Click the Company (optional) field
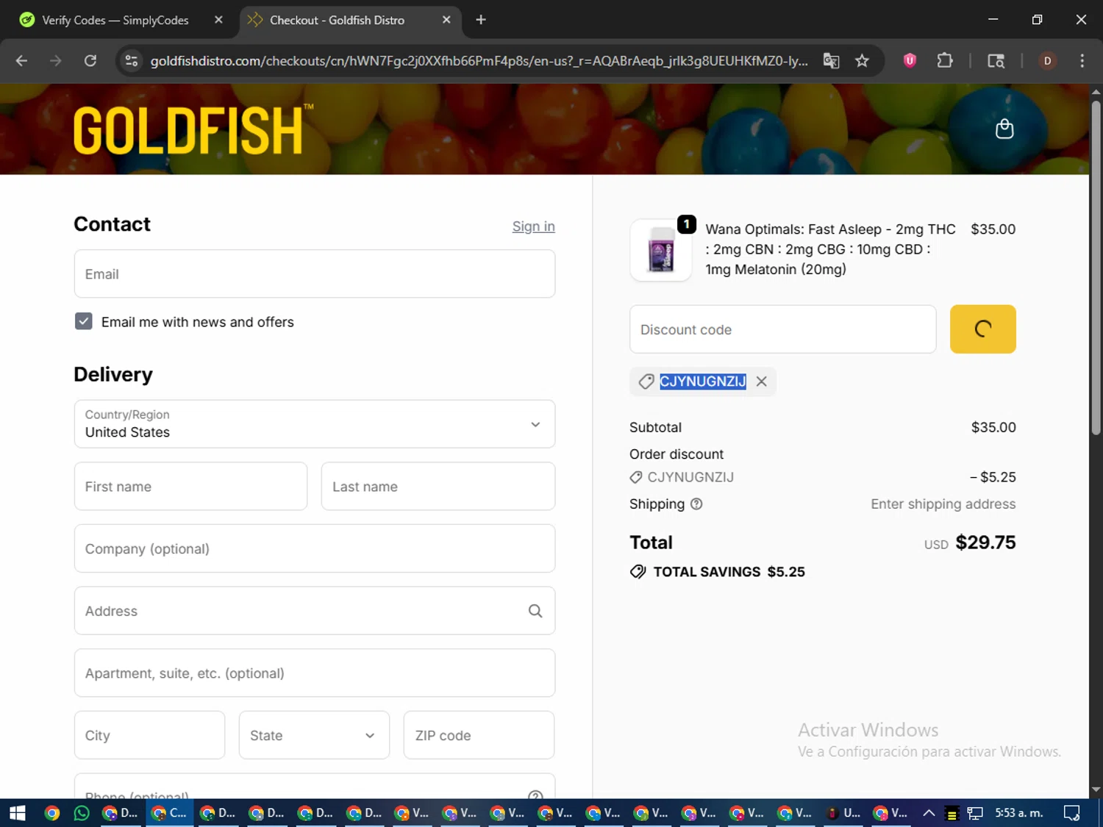1103x827 pixels. pyautogui.click(x=315, y=548)
